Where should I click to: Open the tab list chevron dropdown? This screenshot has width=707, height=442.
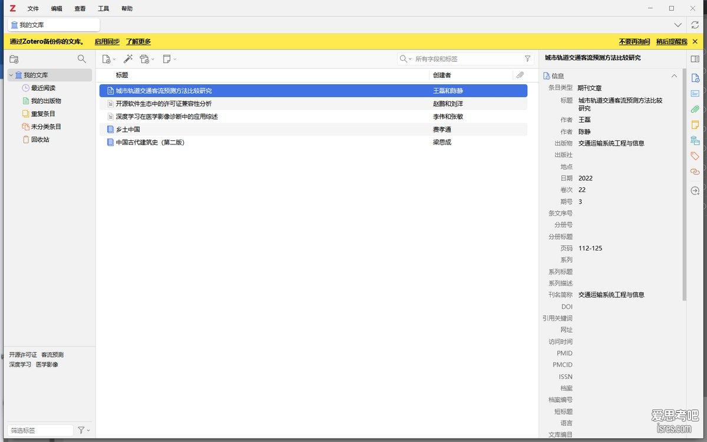(678, 25)
